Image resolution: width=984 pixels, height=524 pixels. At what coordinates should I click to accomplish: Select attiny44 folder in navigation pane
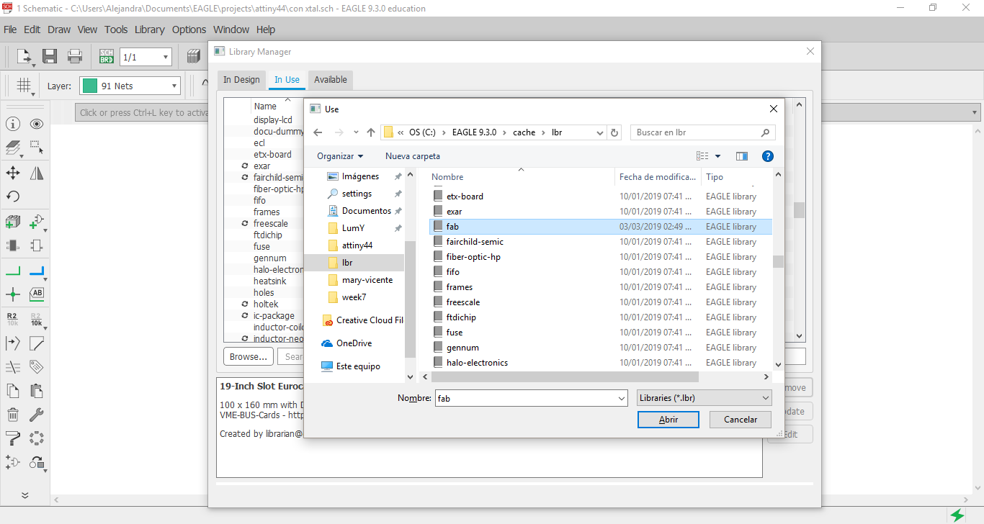(357, 245)
